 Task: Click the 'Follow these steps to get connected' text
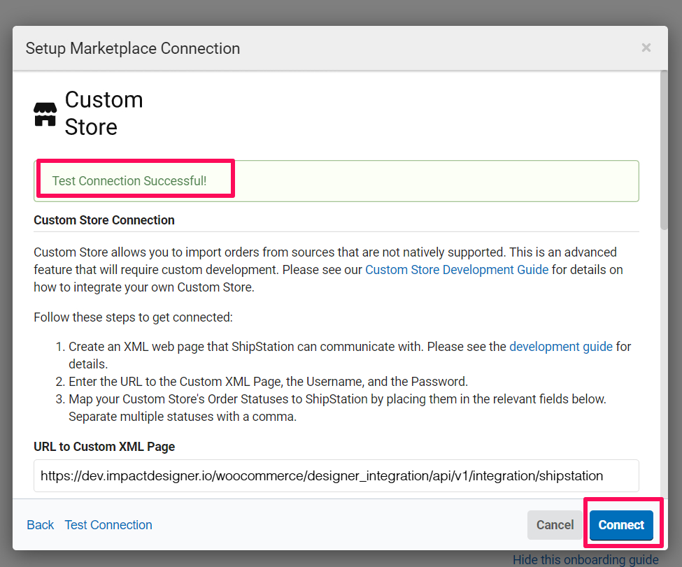[x=133, y=317]
